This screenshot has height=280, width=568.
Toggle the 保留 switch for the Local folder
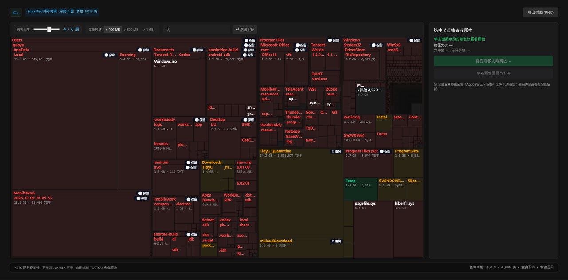pyautogui.click(x=110, y=55)
